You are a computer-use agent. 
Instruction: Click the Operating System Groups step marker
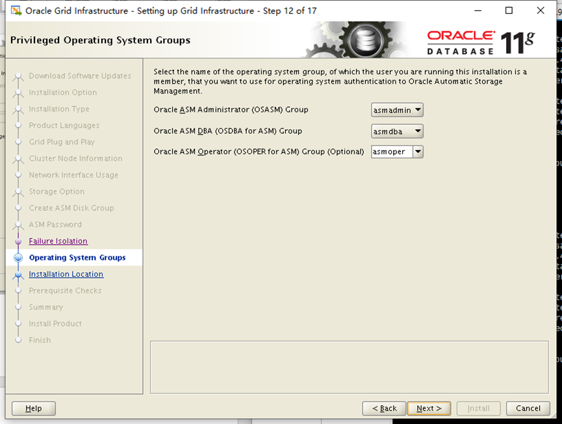pyautogui.click(x=18, y=258)
